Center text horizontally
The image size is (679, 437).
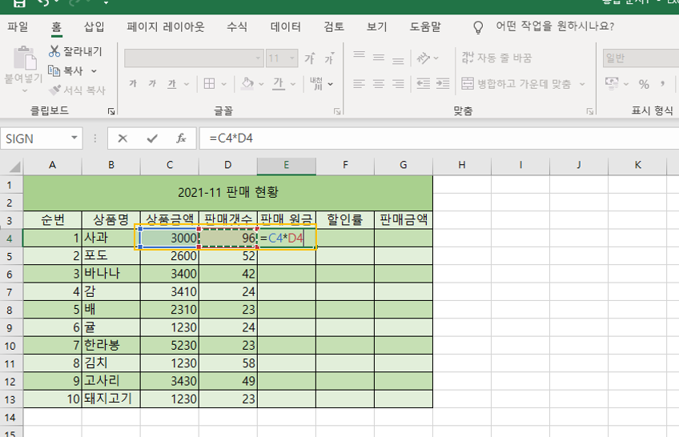coord(379,83)
